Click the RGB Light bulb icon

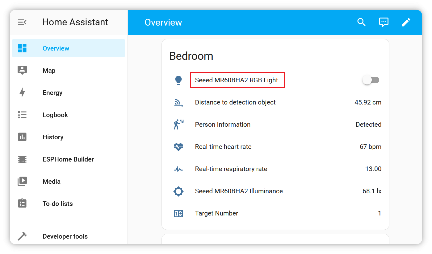point(178,80)
